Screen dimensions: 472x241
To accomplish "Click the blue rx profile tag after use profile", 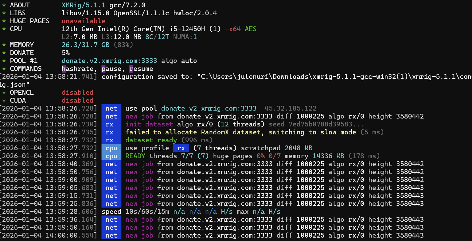I will pyautogui.click(x=181, y=148).
